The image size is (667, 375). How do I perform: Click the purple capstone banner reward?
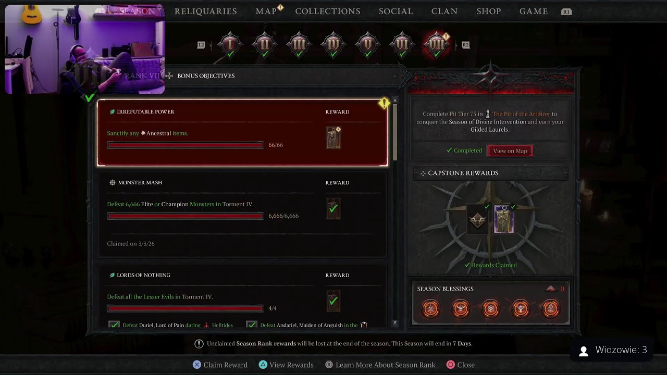pyautogui.click(x=503, y=219)
